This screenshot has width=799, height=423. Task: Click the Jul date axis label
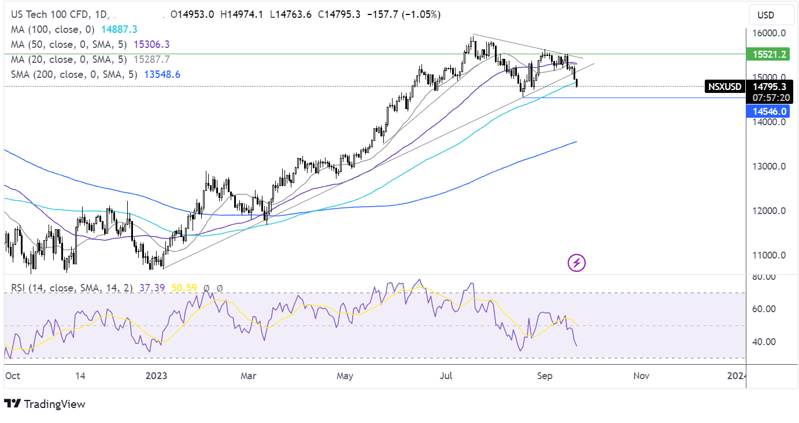(446, 376)
